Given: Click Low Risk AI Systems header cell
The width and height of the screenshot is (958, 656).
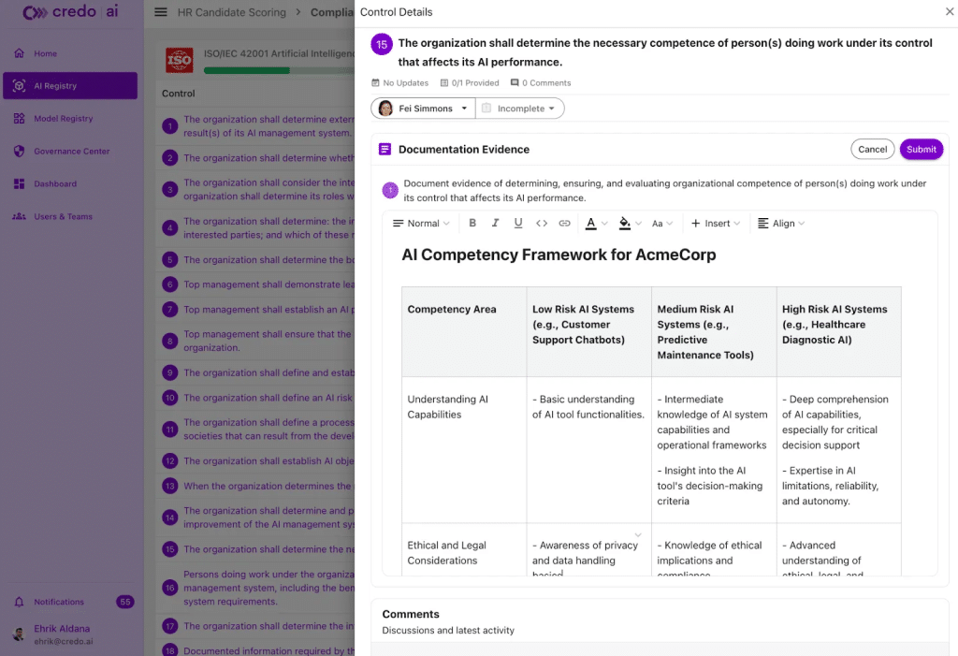Looking at the screenshot, I should tap(589, 331).
